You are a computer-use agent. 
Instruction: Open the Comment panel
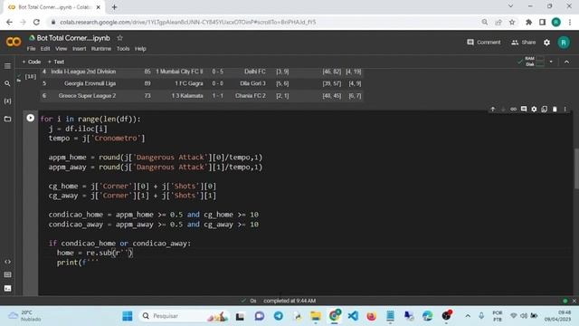coord(484,43)
